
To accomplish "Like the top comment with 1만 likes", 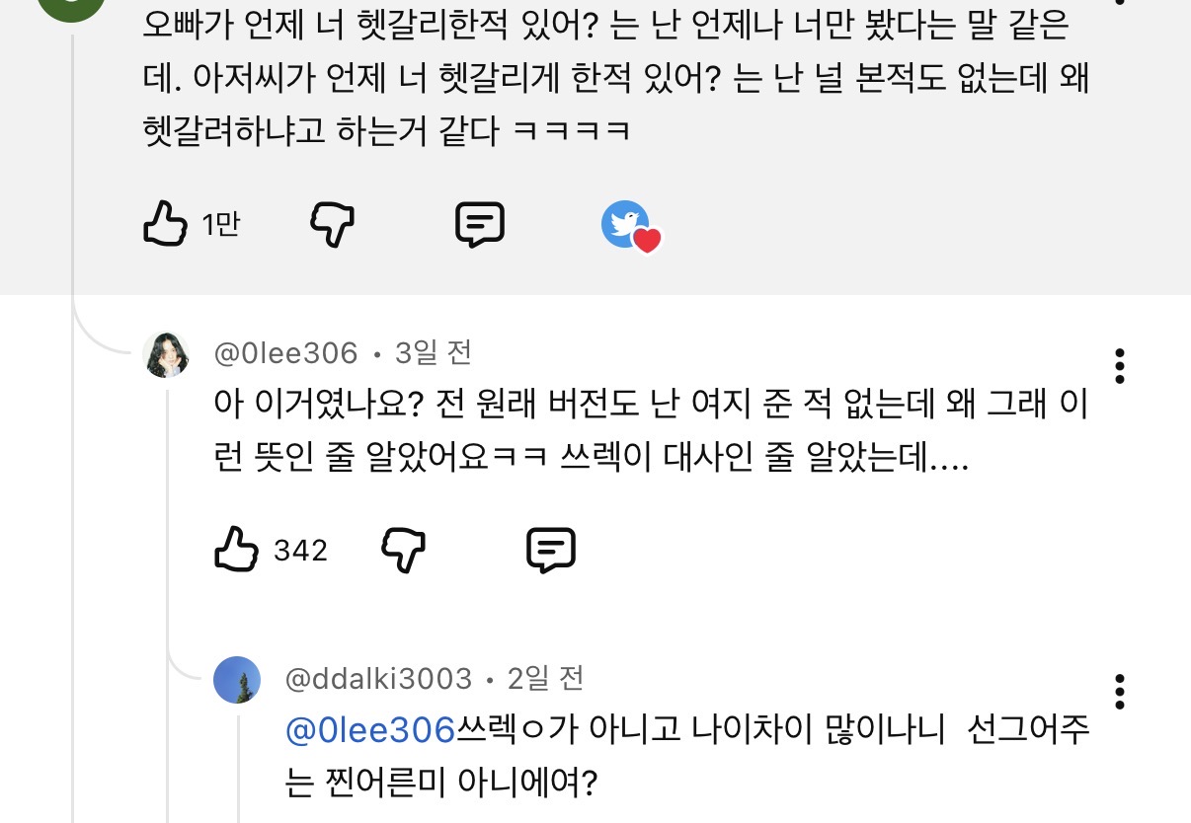I will coord(165,224).
